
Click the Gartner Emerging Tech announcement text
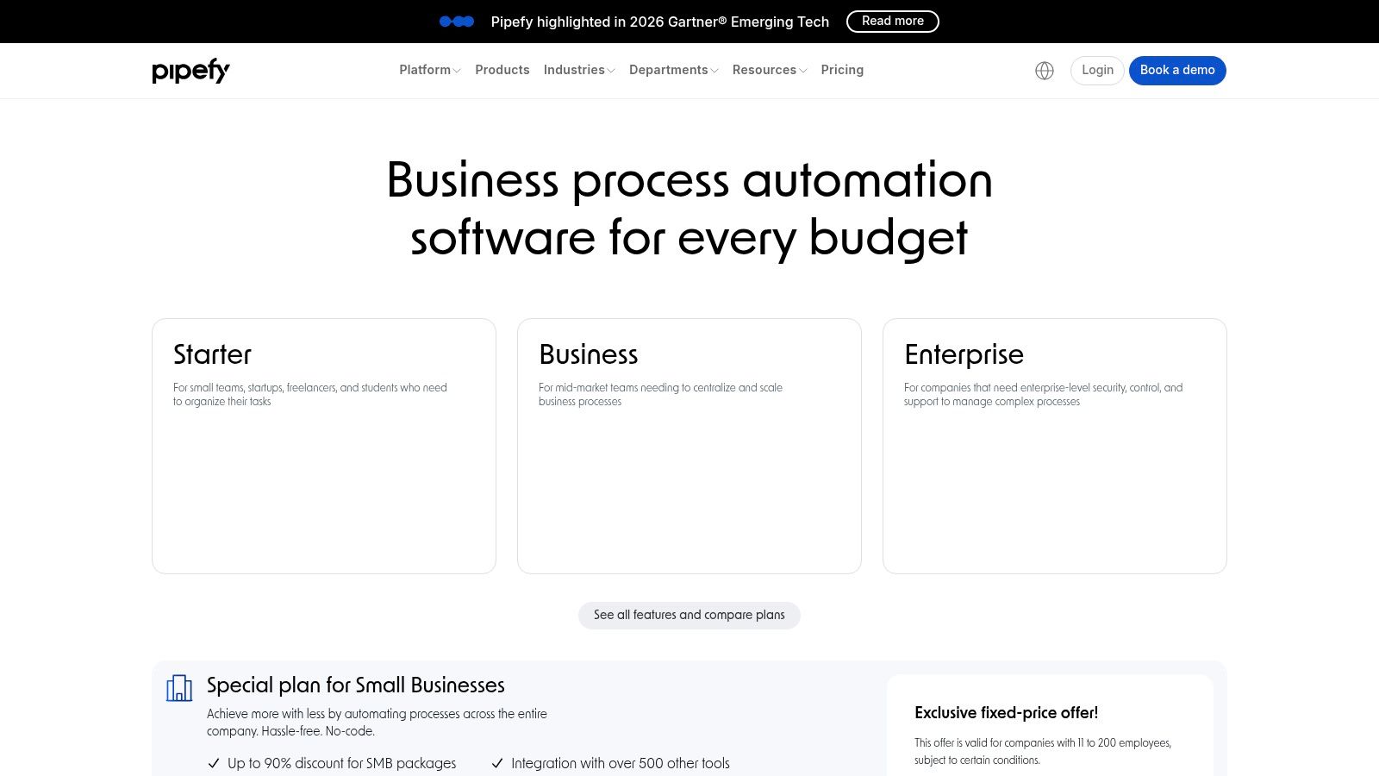659,22
